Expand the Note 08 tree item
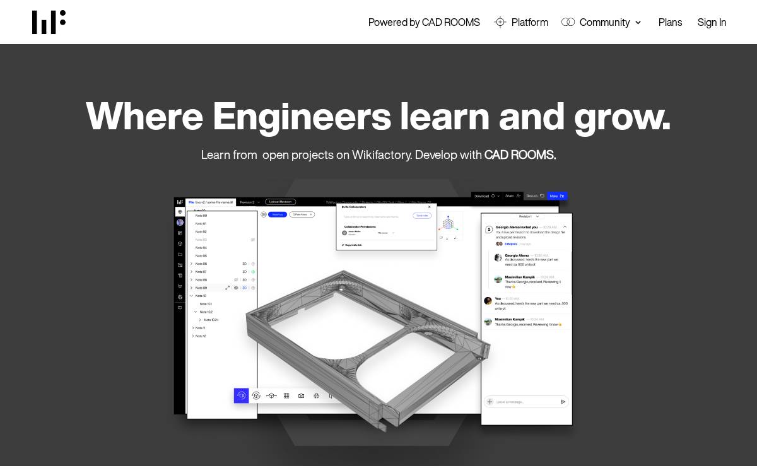 click(192, 279)
